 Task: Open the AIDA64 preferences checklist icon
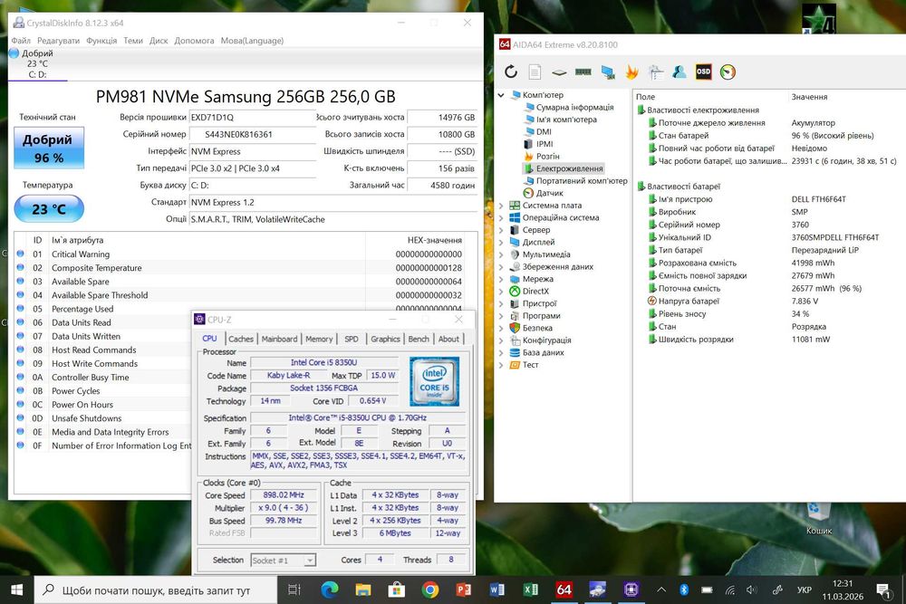point(655,72)
